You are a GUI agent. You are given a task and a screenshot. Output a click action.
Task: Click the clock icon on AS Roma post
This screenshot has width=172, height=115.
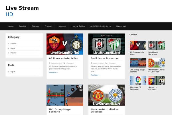(x=50, y=63)
